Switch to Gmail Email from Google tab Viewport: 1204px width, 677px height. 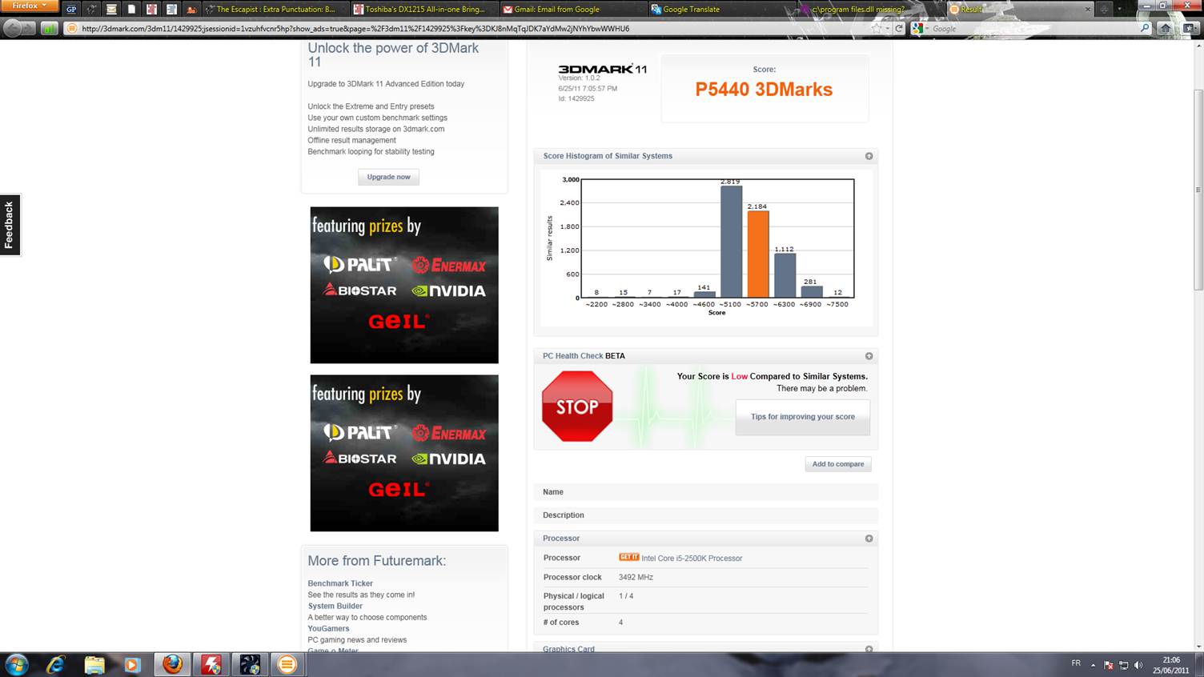572,10
